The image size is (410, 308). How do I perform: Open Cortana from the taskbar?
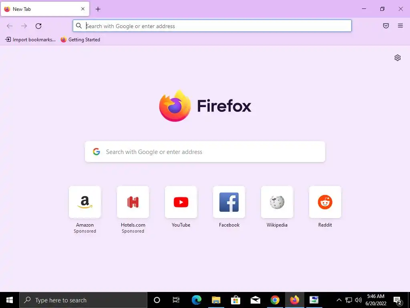click(157, 300)
